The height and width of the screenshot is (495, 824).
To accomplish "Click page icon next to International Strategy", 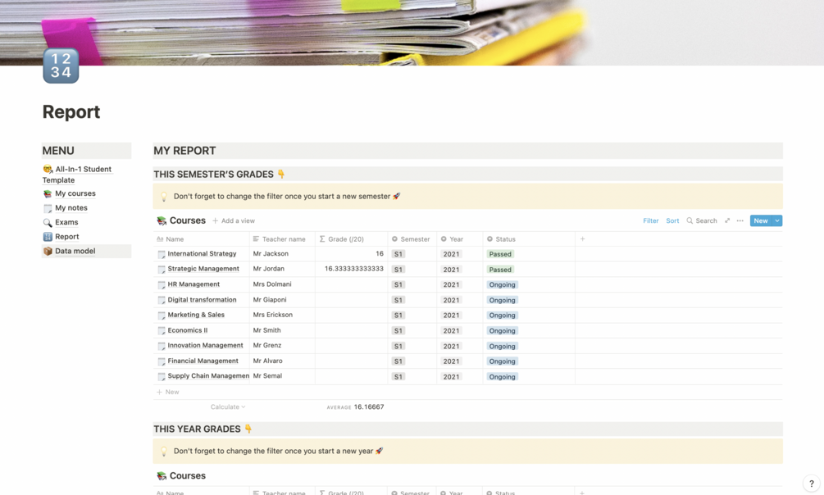I will [x=162, y=254].
